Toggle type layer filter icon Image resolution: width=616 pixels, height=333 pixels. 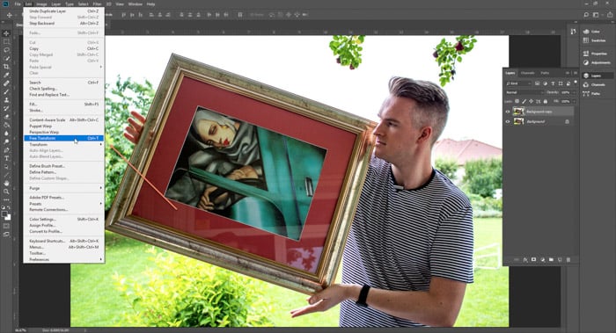pyautogui.click(x=553, y=83)
